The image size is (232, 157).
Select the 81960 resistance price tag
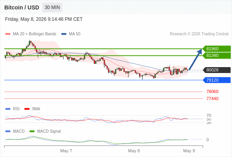coord(217,49)
